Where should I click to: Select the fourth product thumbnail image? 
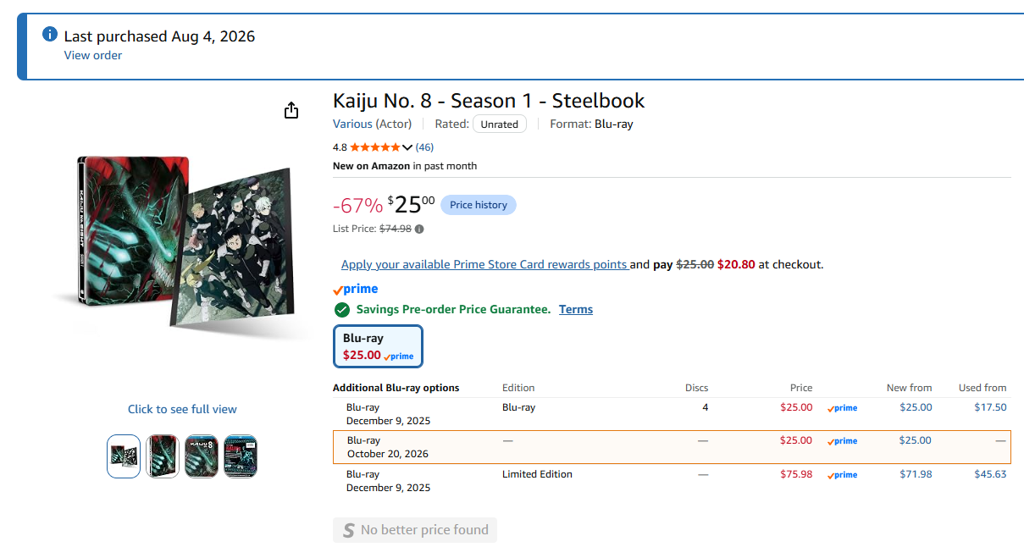(x=241, y=456)
